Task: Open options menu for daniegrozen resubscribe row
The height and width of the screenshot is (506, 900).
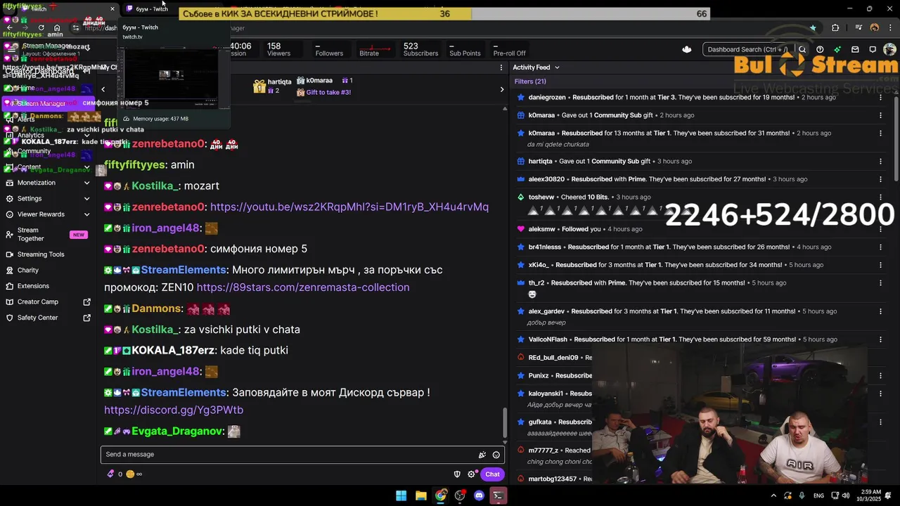Action: point(880,97)
